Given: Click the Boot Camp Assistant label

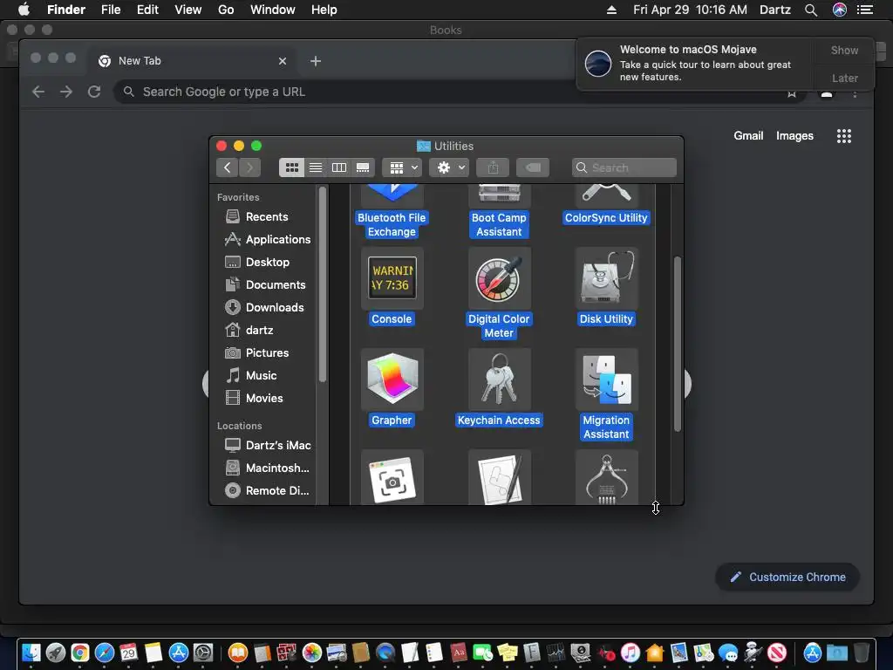Looking at the screenshot, I should [499, 224].
